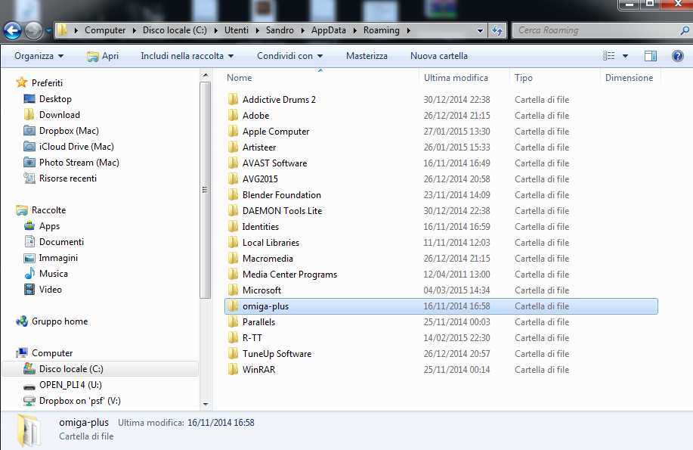Select the Media Center Programs folder
693x450 pixels.
[289, 275]
